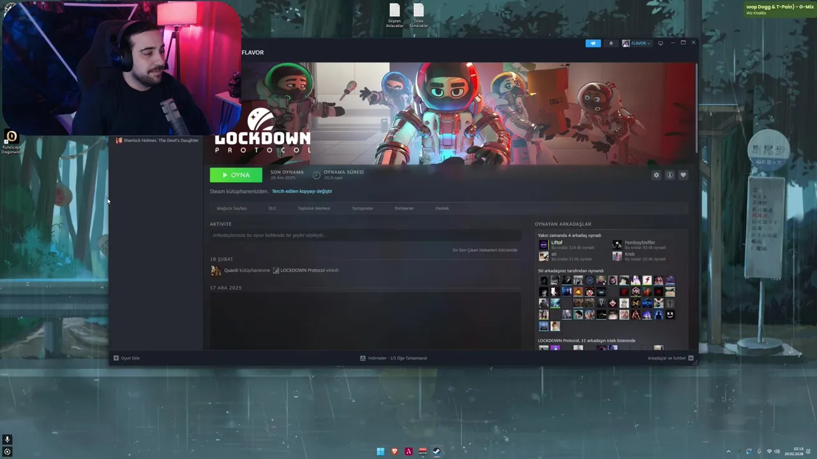Click the activity input 'Arkadaşlarınıza bu oyun hakkında...'
This screenshot has width=817, height=459.
366,235
